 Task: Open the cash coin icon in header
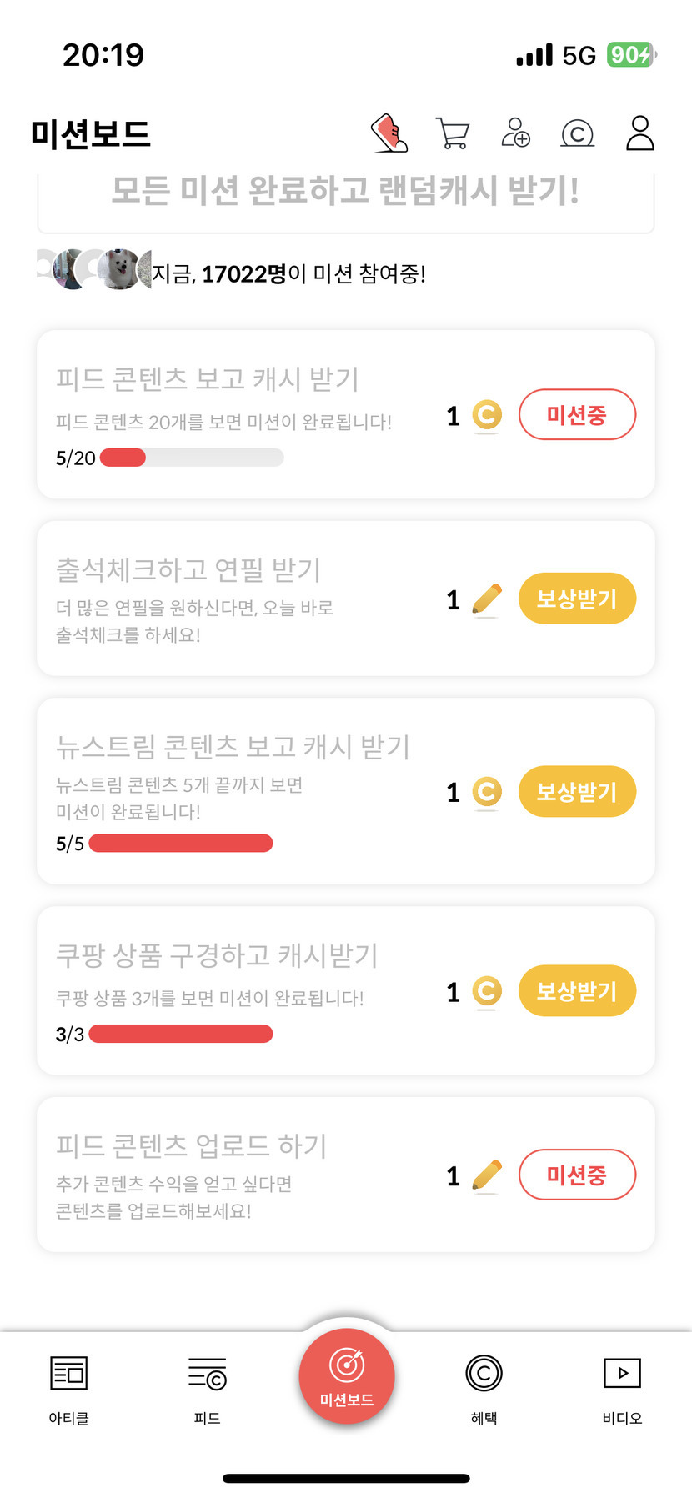tap(578, 133)
